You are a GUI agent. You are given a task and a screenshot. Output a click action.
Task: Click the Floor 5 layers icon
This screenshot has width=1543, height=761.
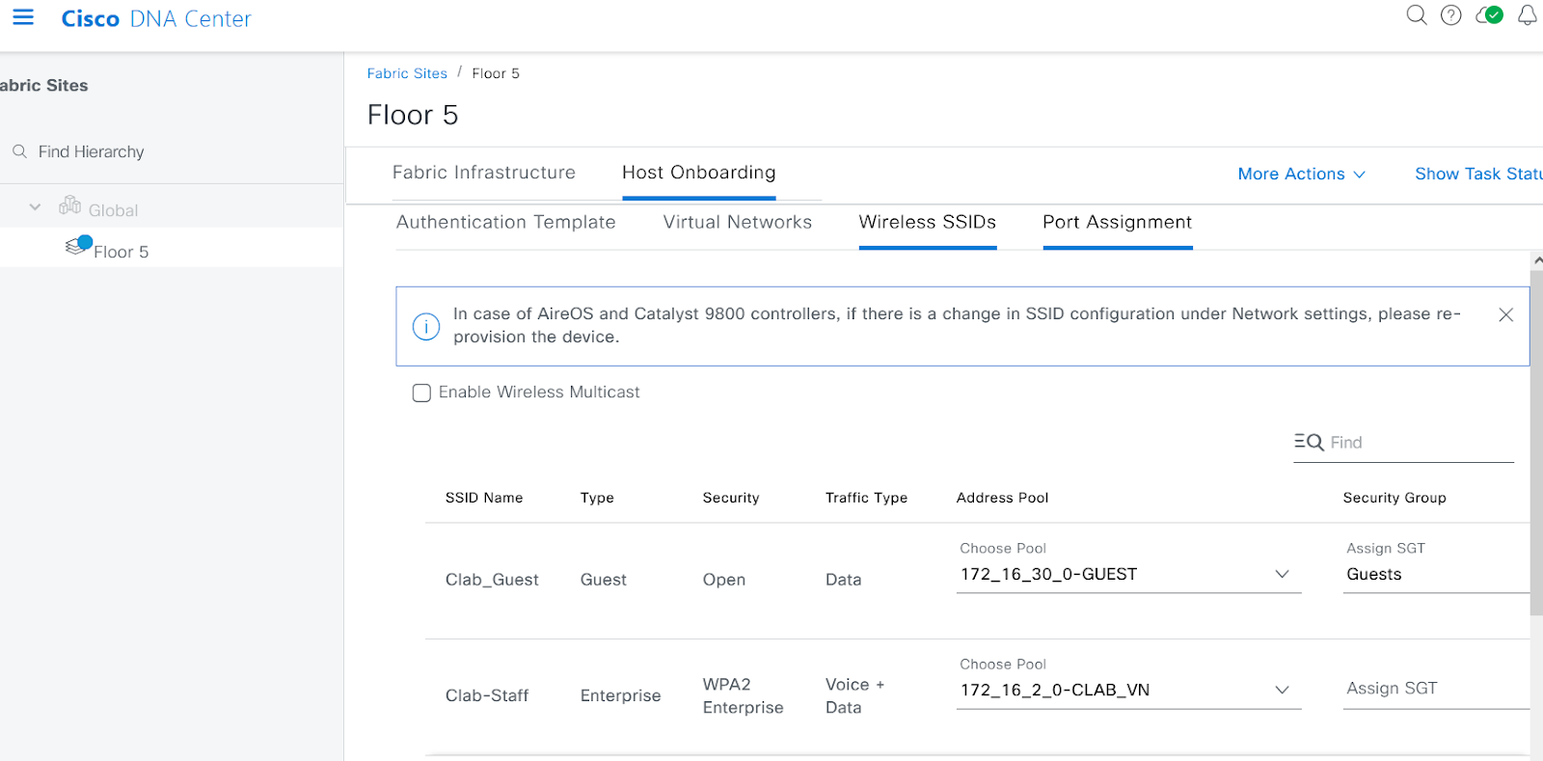point(78,246)
